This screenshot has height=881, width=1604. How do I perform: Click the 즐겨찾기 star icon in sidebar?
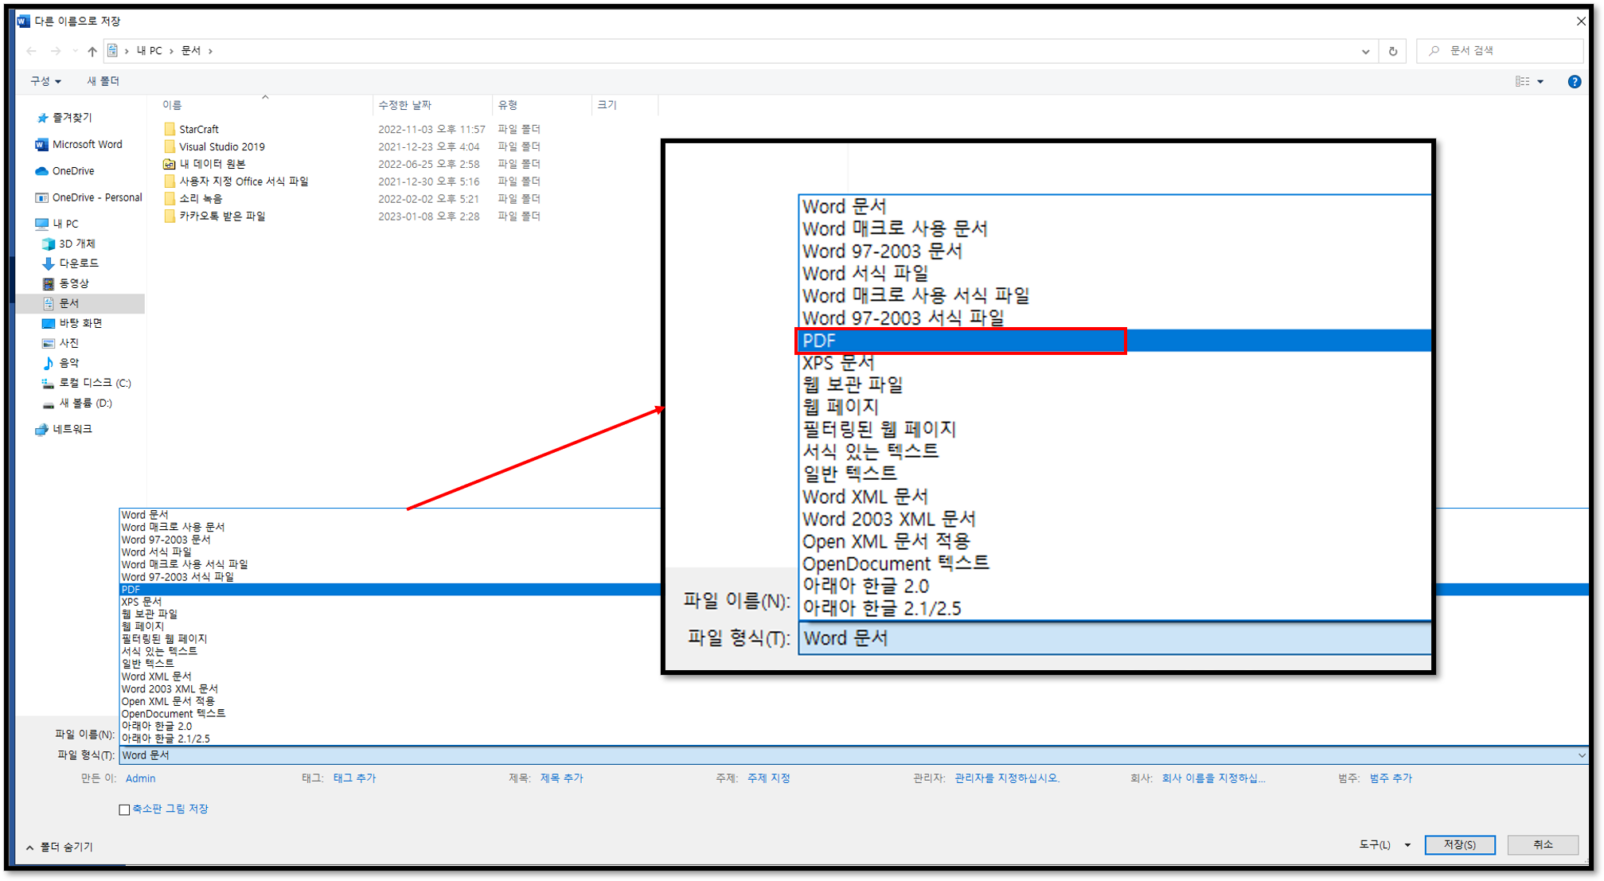click(x=42, y=118)
